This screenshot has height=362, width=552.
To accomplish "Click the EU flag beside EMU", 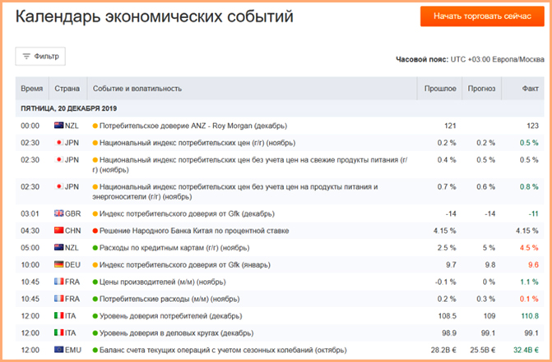I will point(58,350).
